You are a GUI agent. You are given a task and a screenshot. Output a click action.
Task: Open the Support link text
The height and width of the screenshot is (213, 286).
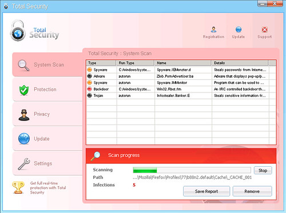tap(264, 37)
